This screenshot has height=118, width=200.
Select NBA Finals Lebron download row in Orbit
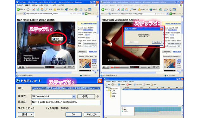[152, 89]
